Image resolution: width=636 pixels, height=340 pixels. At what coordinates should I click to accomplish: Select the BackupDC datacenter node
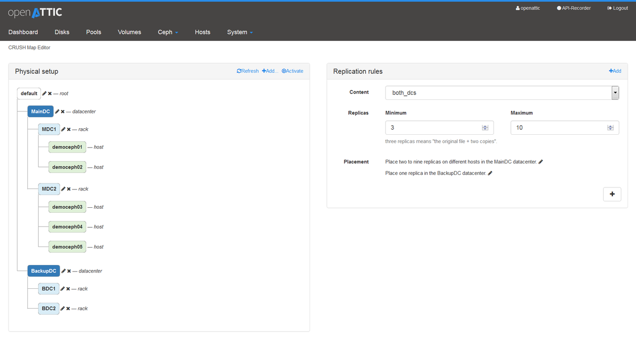[x=44, y=271]
